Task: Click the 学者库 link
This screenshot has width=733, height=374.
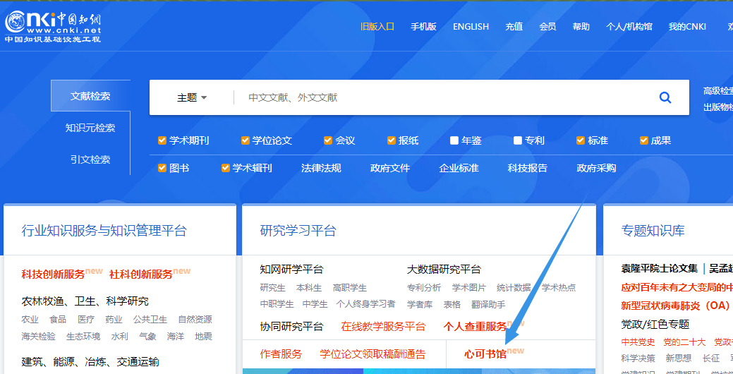Action: coord(420,305)
